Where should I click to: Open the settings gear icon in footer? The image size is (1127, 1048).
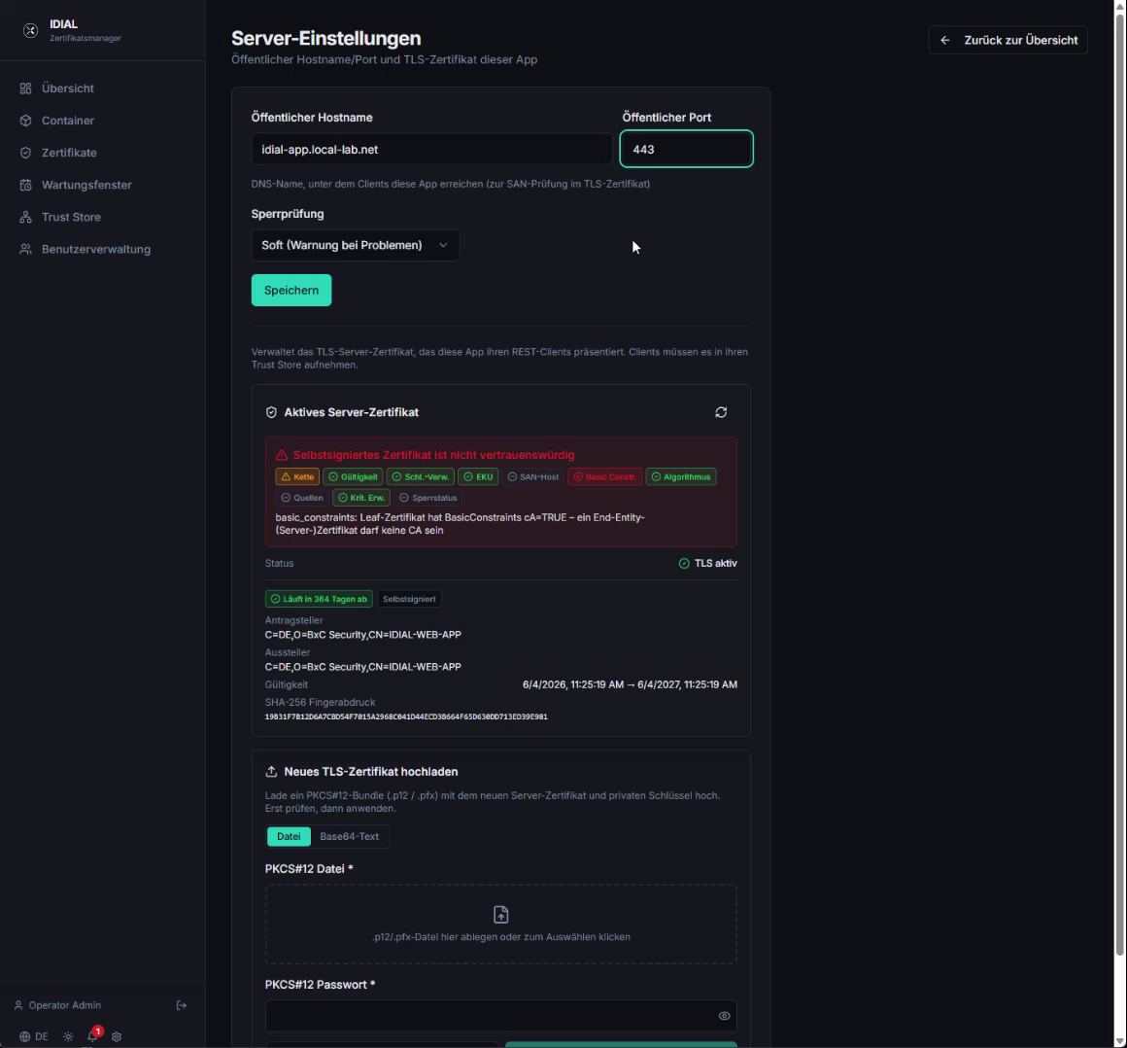[117, 1036]
